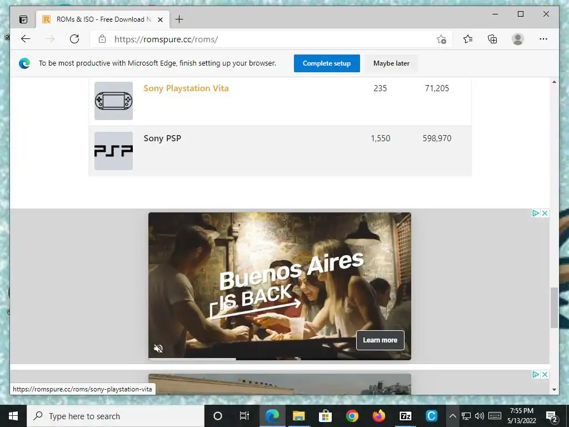Open the Windows Start menu

point(13,416)
